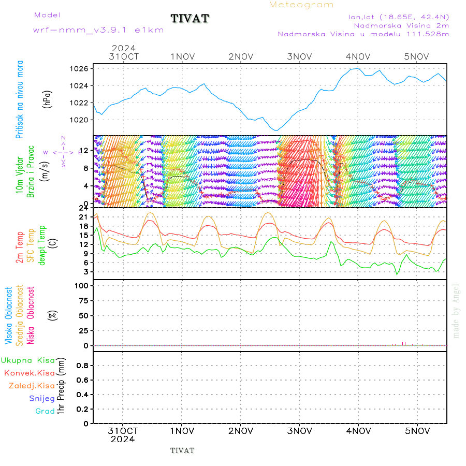Click 31OCT on the top date axis

pyautogui.click(x=124, y=57)
